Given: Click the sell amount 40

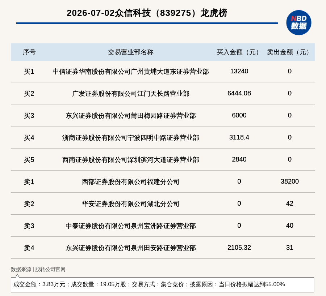Looking at the screenshot, I should pyautogui.click(x=290, y=226).
